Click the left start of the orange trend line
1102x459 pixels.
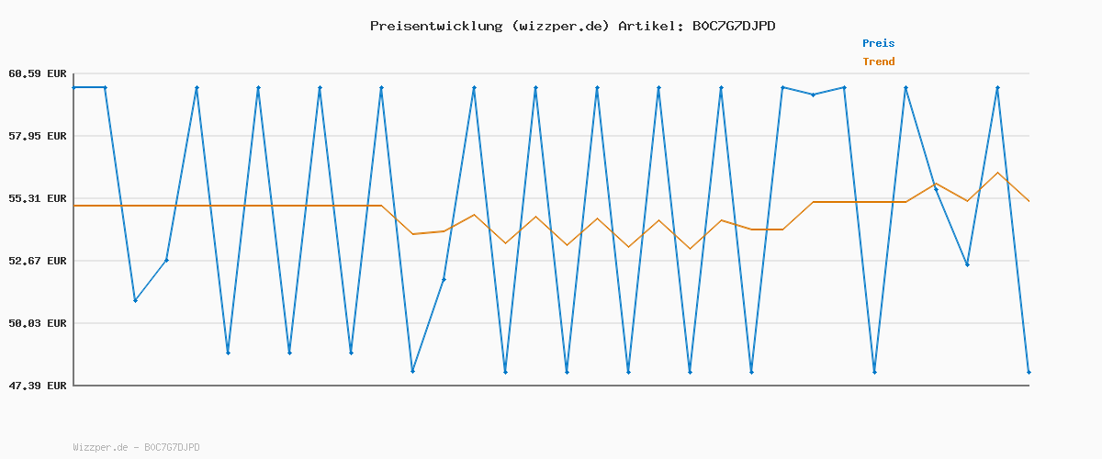74,206
